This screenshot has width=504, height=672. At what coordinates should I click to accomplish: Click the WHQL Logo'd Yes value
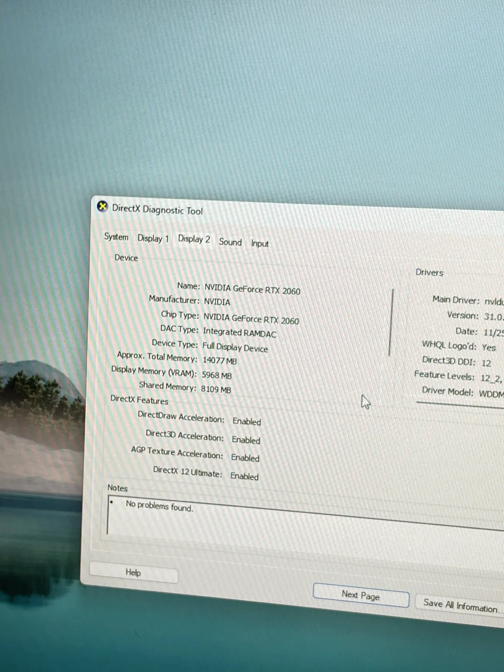coord(488,347)
